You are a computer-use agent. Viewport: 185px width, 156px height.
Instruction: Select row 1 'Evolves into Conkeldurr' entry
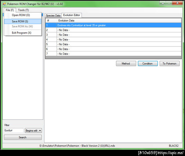coord(113,25)
